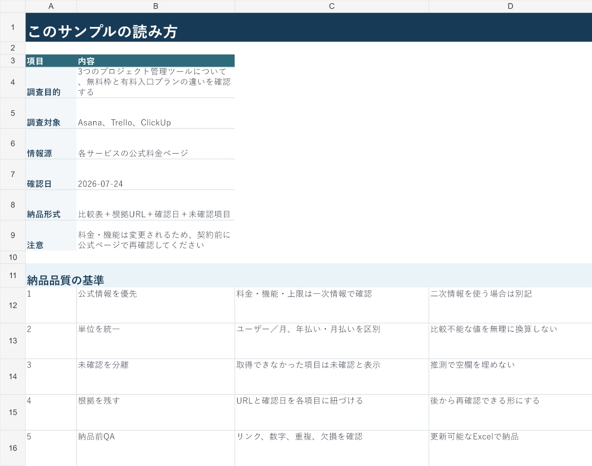Select row 9 header

13,235
